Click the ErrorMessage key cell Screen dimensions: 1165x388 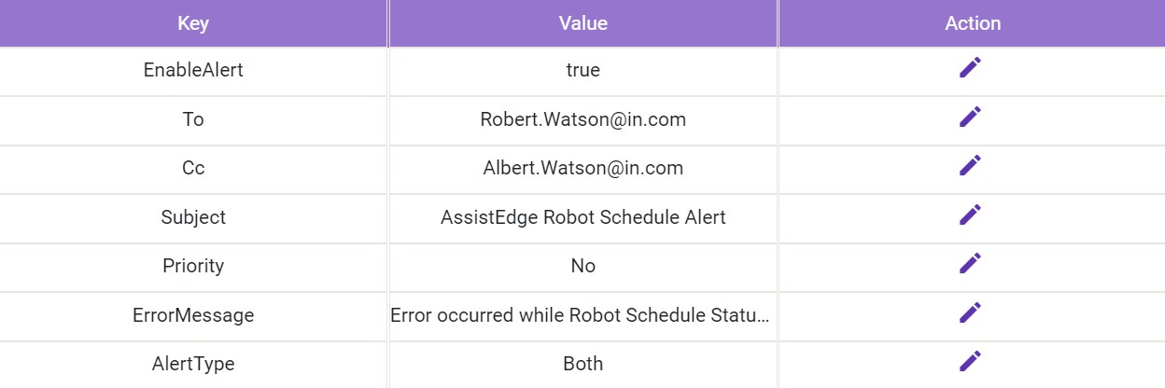click(193, 315)
